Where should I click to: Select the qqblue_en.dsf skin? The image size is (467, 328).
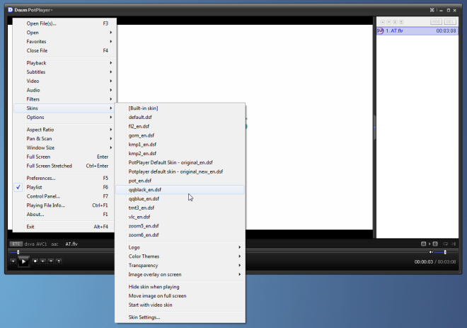[x=180, y=198]
